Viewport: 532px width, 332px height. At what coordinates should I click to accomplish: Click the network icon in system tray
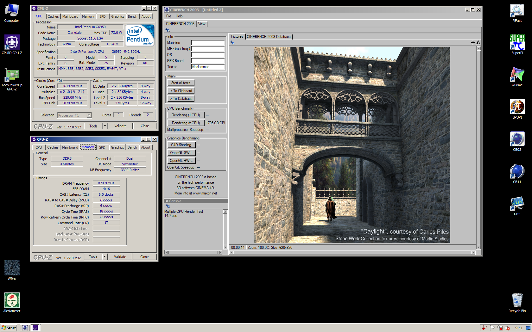500,328
